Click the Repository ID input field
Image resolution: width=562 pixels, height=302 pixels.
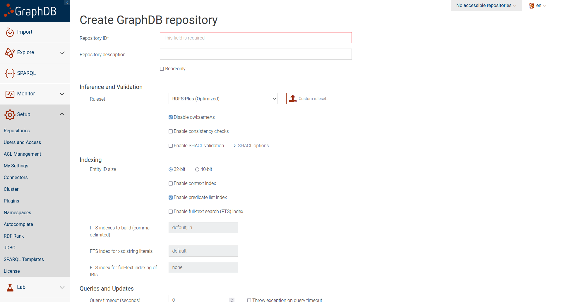point(256,38)
